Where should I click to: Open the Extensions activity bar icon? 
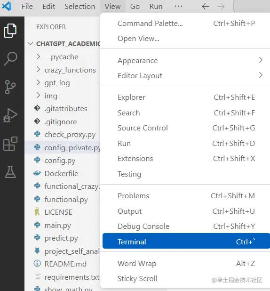click(10, 144)
